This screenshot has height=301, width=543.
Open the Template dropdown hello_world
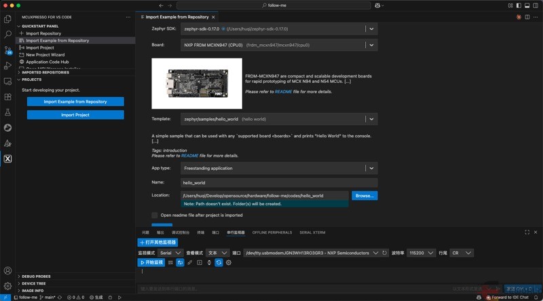(279, 119)
